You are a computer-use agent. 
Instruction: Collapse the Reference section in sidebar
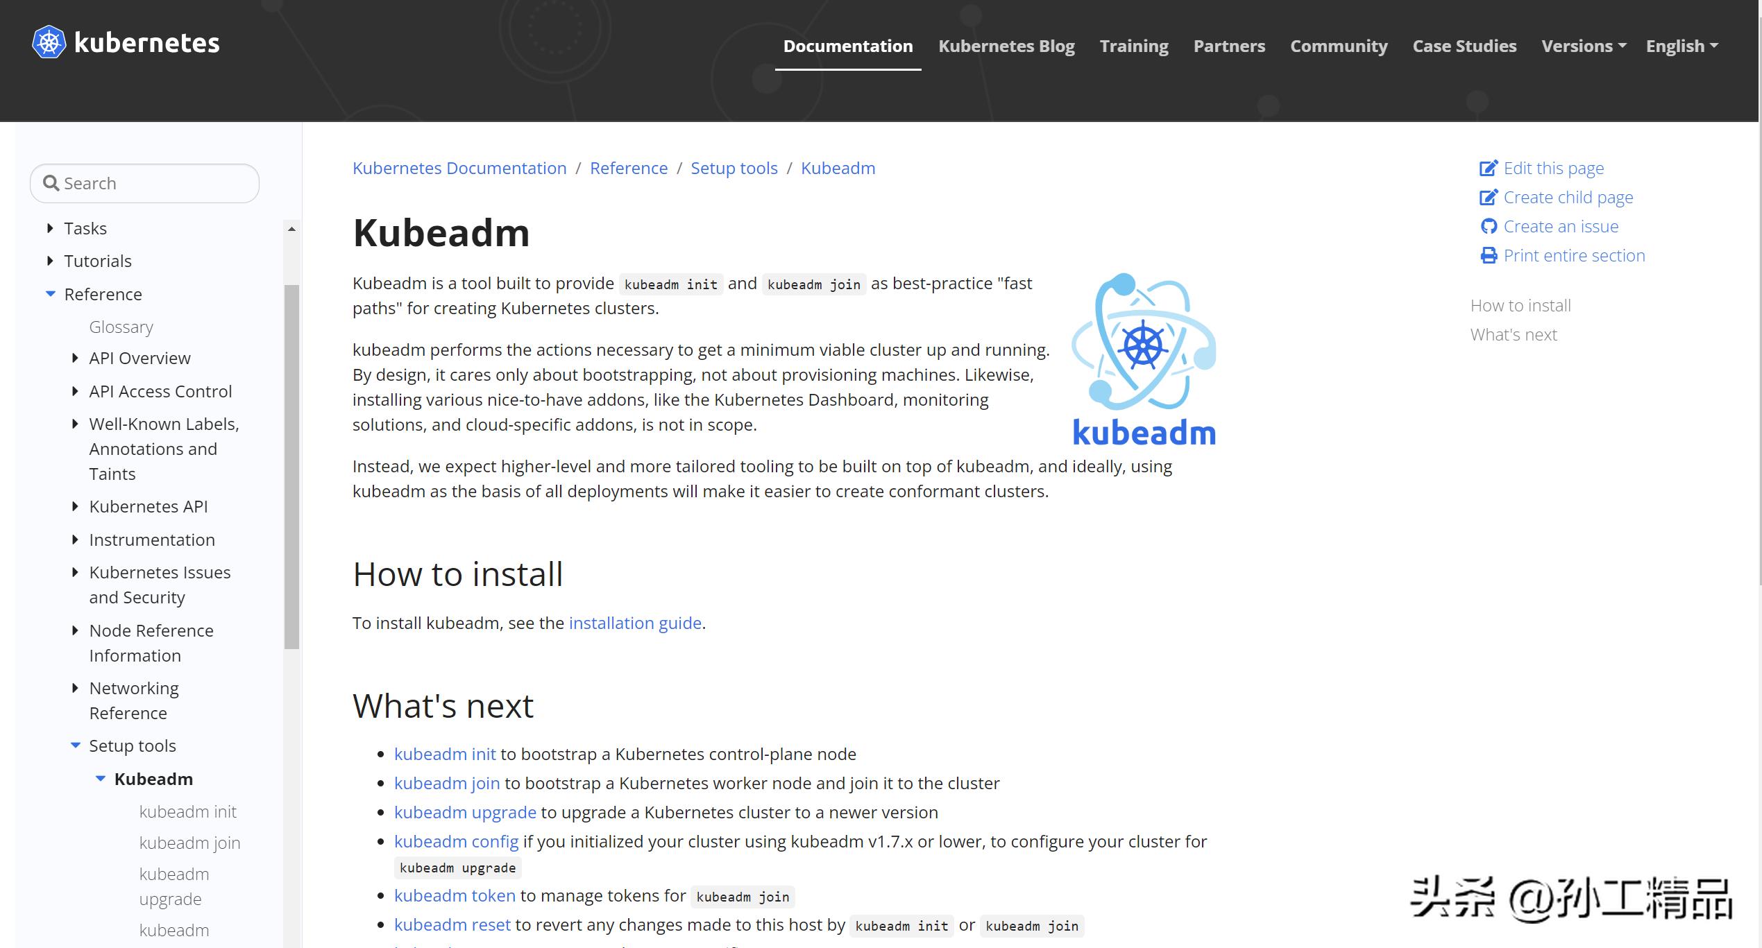(x=49, y=293)
